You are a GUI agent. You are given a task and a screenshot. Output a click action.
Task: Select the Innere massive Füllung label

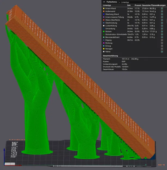114,17
